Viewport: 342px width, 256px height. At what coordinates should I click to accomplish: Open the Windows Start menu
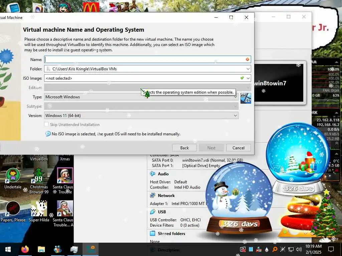tap(8, 249)
